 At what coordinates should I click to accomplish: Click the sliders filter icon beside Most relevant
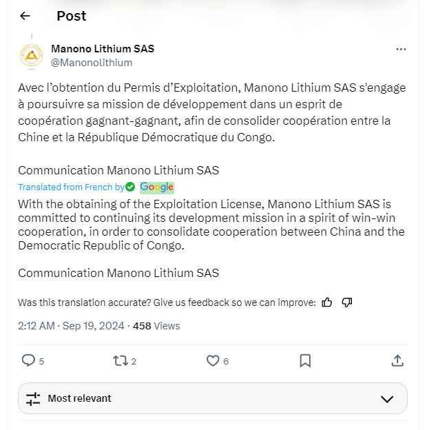point(33,398)
